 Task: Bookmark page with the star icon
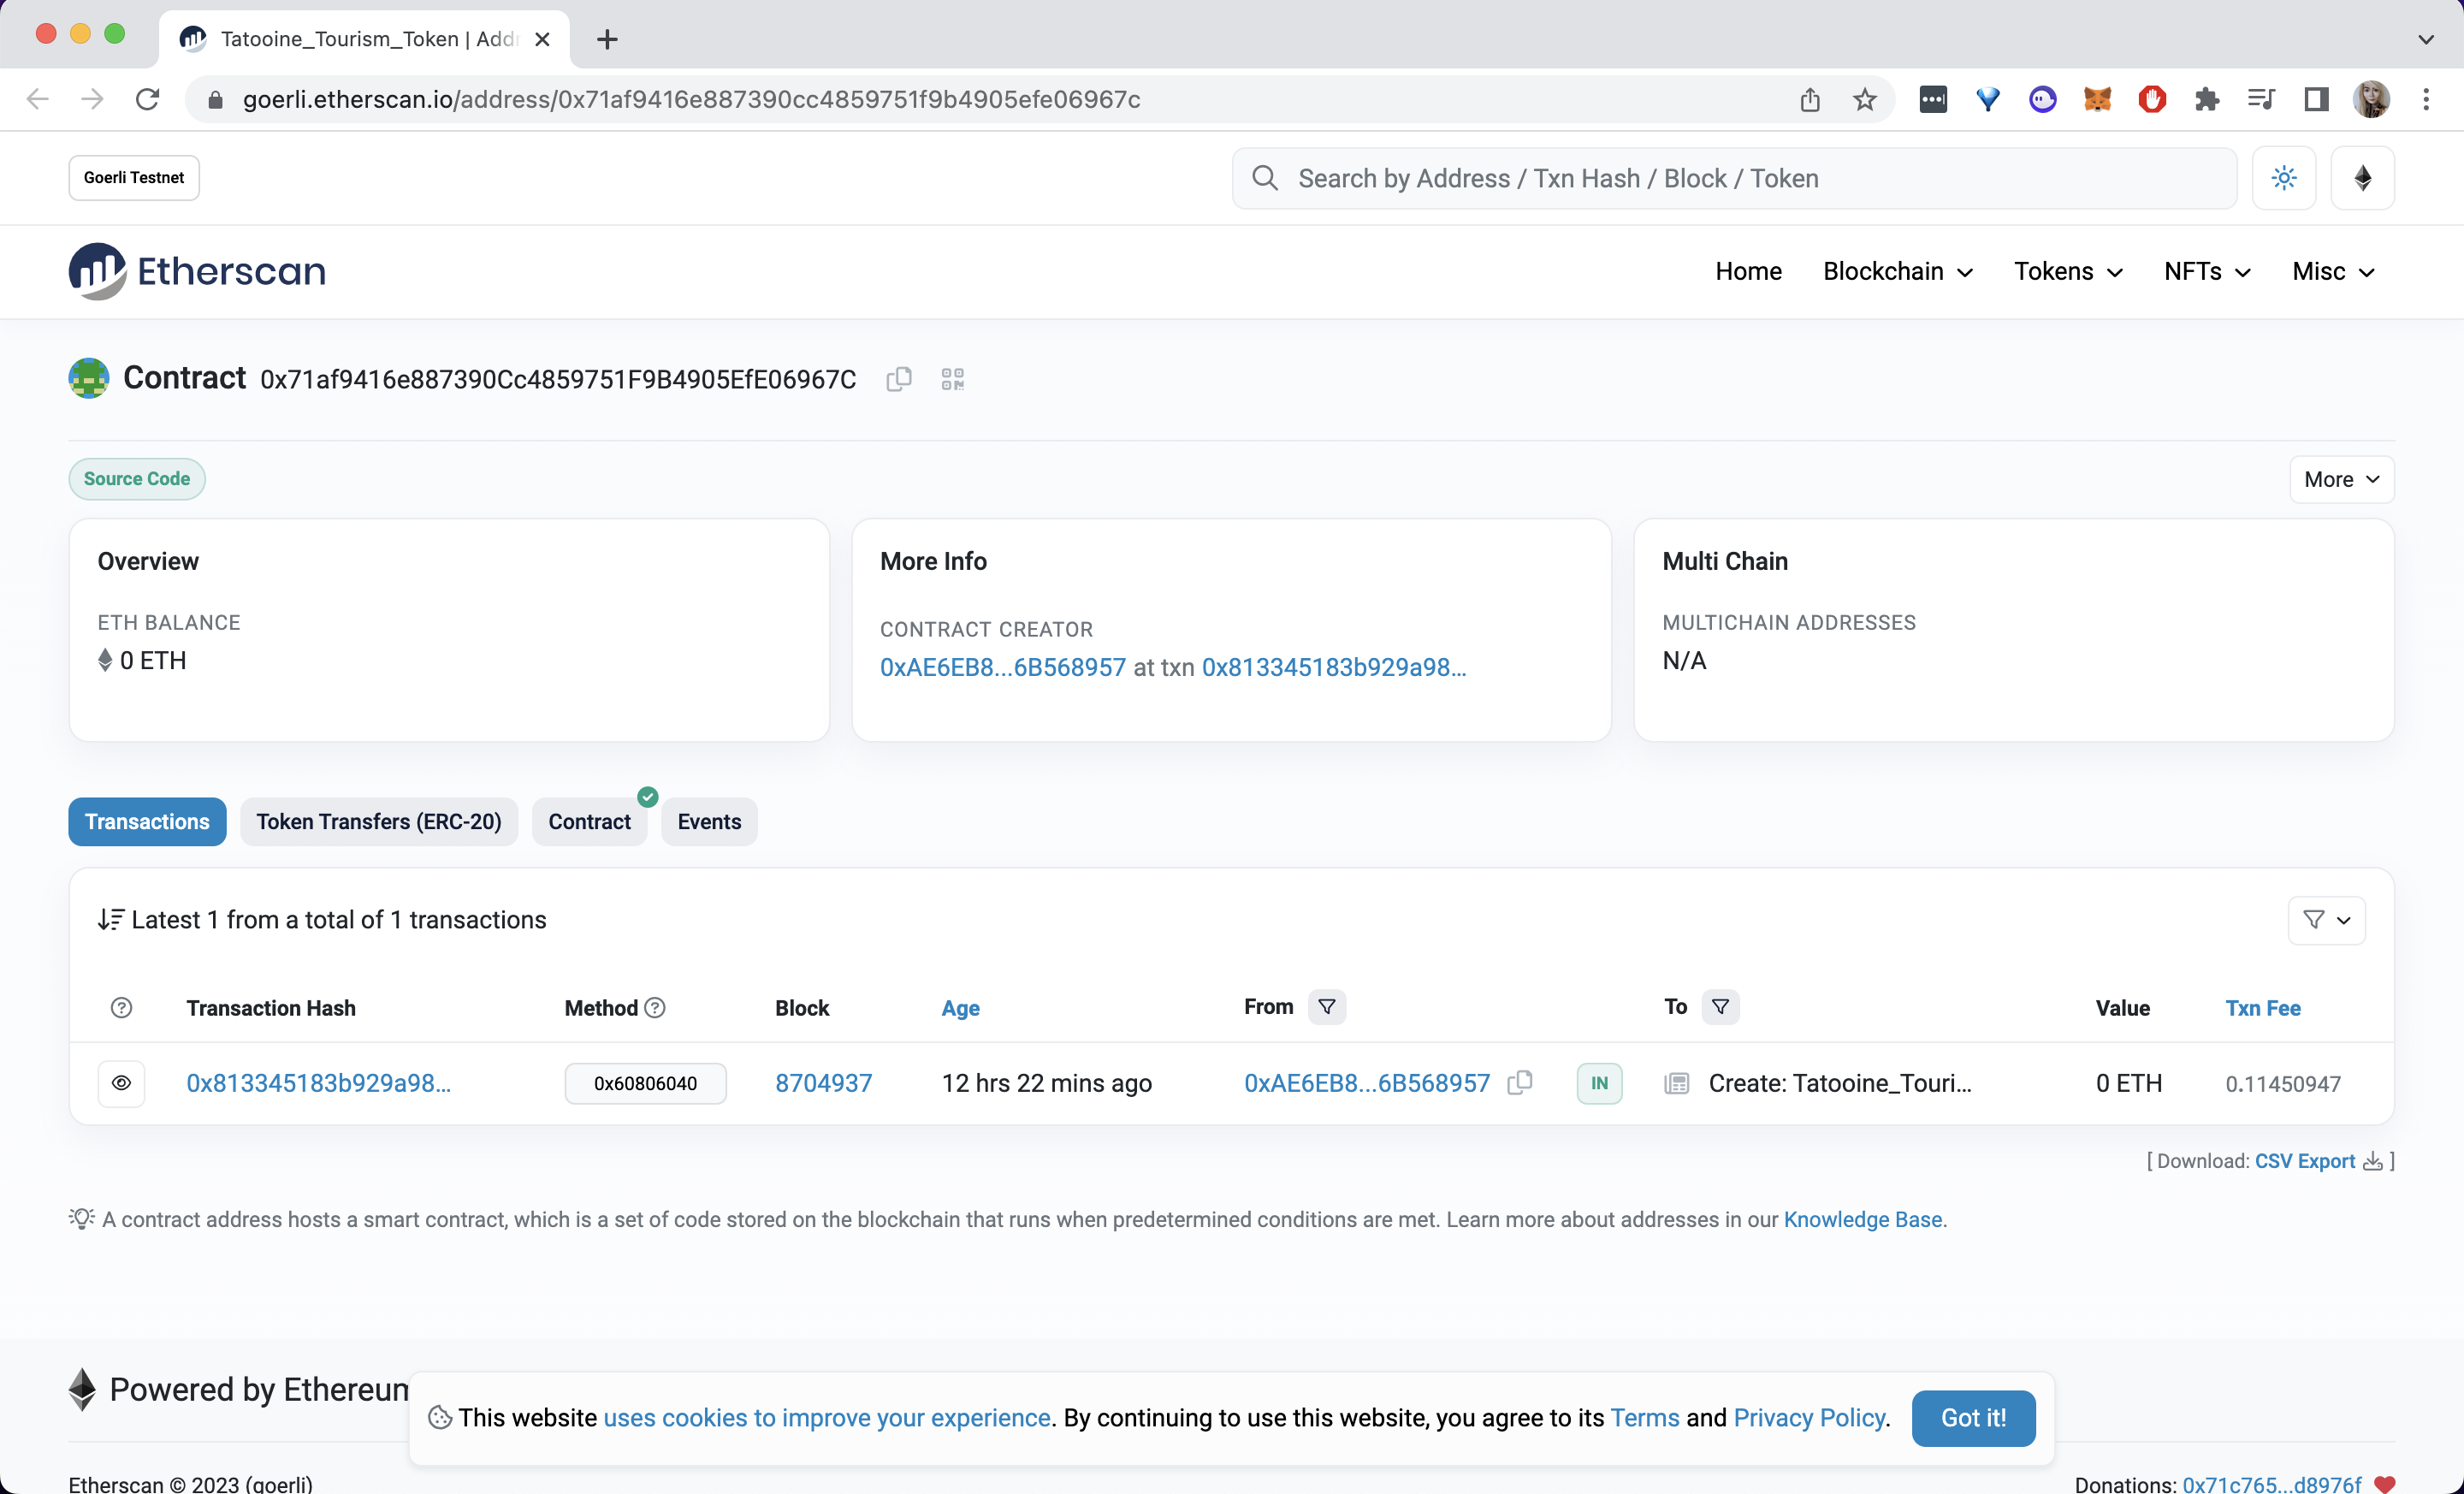(1864, 99)
